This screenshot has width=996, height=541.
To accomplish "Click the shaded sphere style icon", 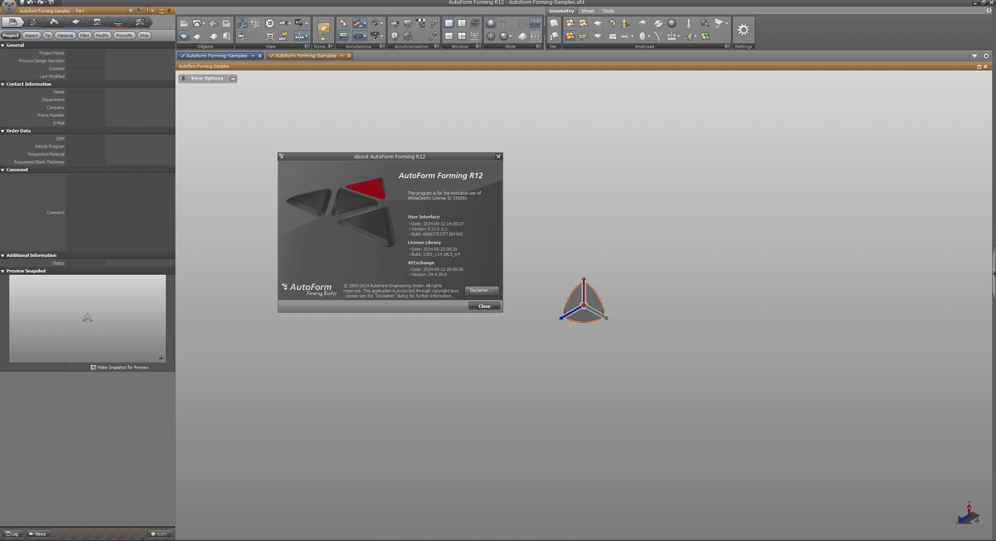I will [490, 23].
